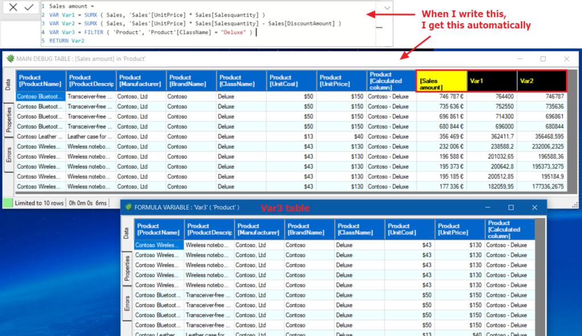The height and width of the screenshot is (336, 582).
Task: Click Product[UnitCost] header in main table
Action: click(x=292, y=81)
